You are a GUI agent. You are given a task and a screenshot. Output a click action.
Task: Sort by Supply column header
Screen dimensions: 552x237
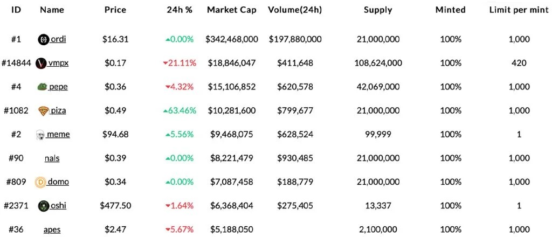click(x=378, y=10)
